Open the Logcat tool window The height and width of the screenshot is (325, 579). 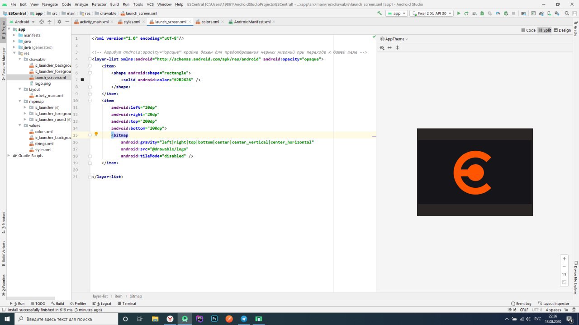point(101,304)
